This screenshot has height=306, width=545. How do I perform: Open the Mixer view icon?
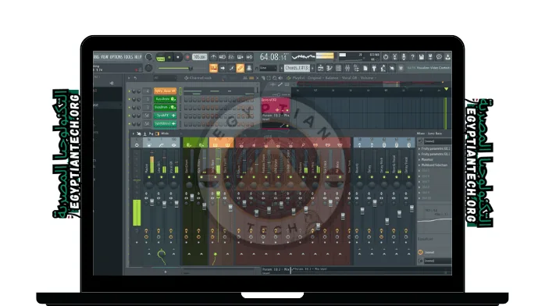tap(347, 68)
